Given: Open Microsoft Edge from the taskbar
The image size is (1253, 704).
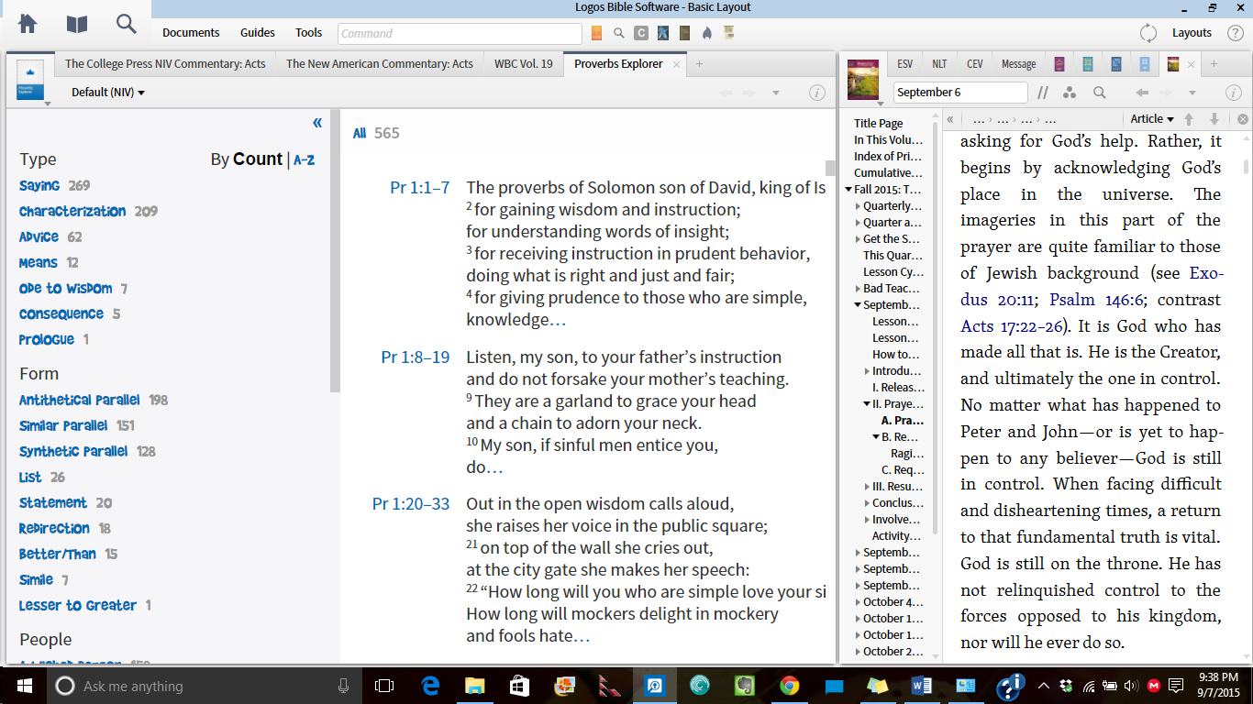Looking at the screenshot, I should pos(430,686).
